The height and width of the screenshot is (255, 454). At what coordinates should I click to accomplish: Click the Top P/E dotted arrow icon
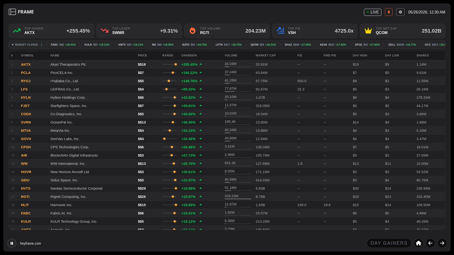tap(280, 31)
